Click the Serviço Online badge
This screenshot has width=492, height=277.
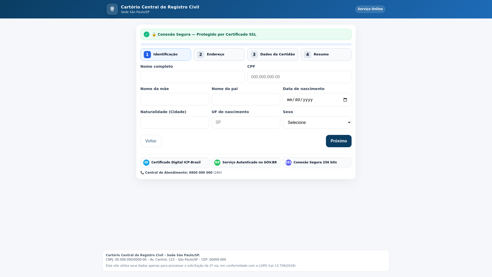(370, 9)
